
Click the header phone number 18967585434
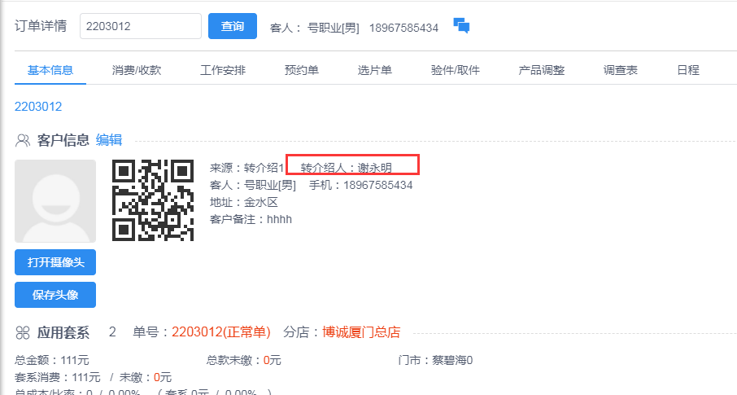[x=403, y=28]
